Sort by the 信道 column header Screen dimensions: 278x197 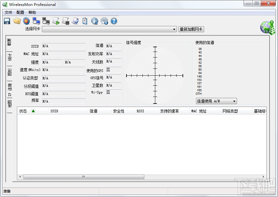point(100,111)
